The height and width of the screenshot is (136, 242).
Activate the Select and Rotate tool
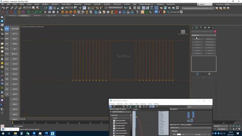54,8
